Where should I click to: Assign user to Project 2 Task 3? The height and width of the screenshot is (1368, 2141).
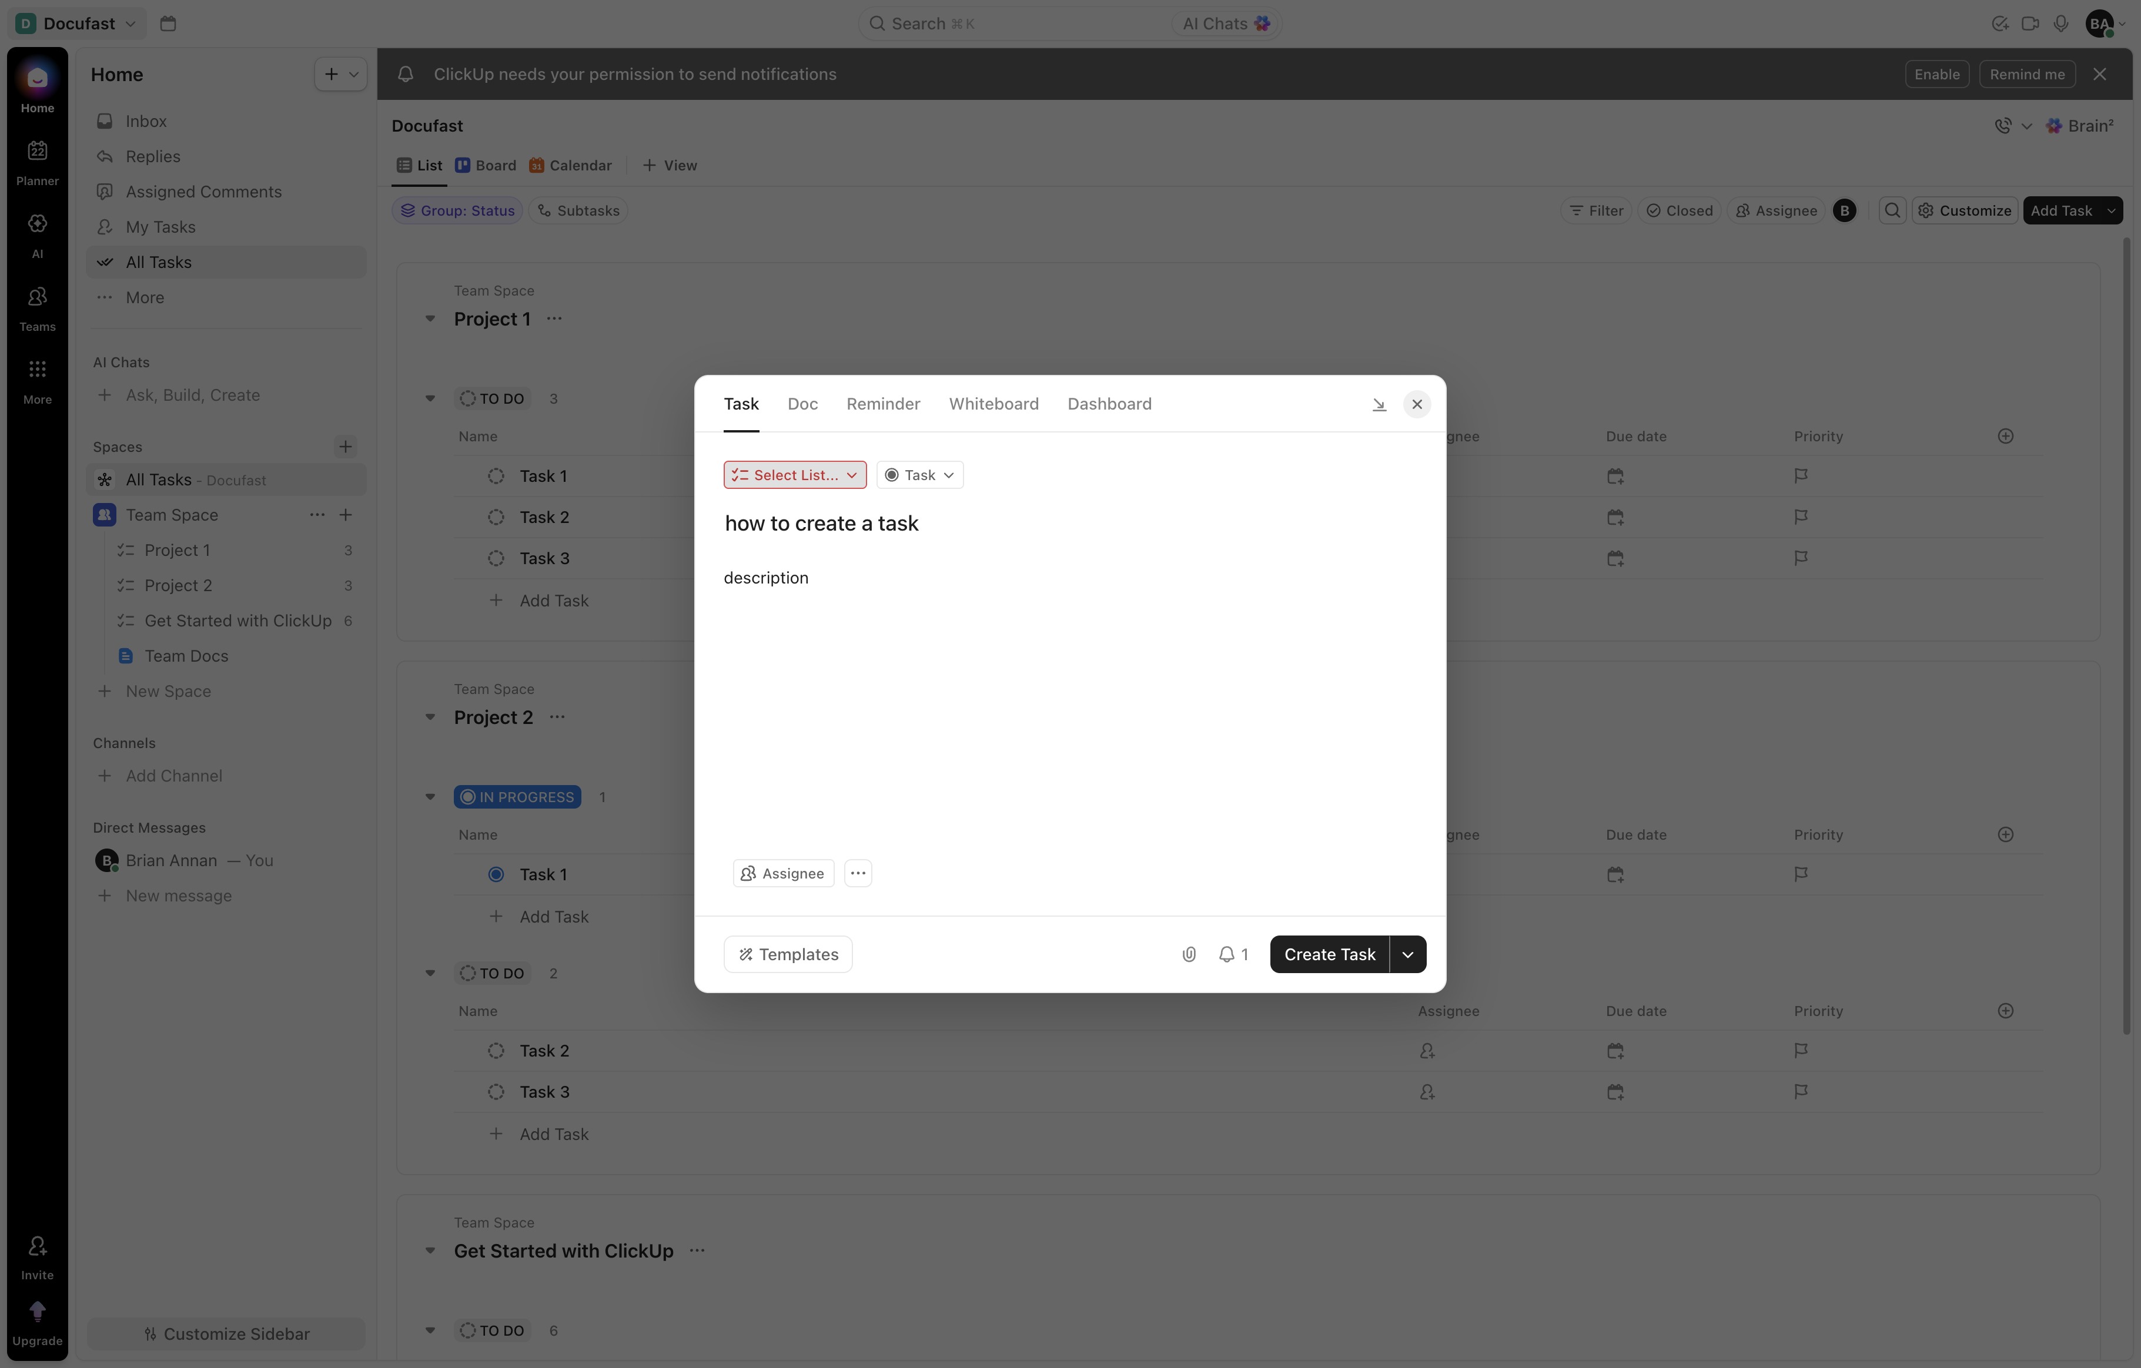(1427, 1092)
